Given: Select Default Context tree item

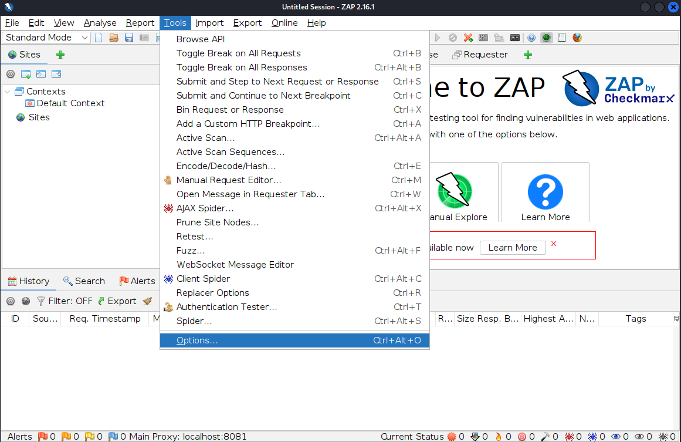Looking at the screenshot, I should point(65,103).
